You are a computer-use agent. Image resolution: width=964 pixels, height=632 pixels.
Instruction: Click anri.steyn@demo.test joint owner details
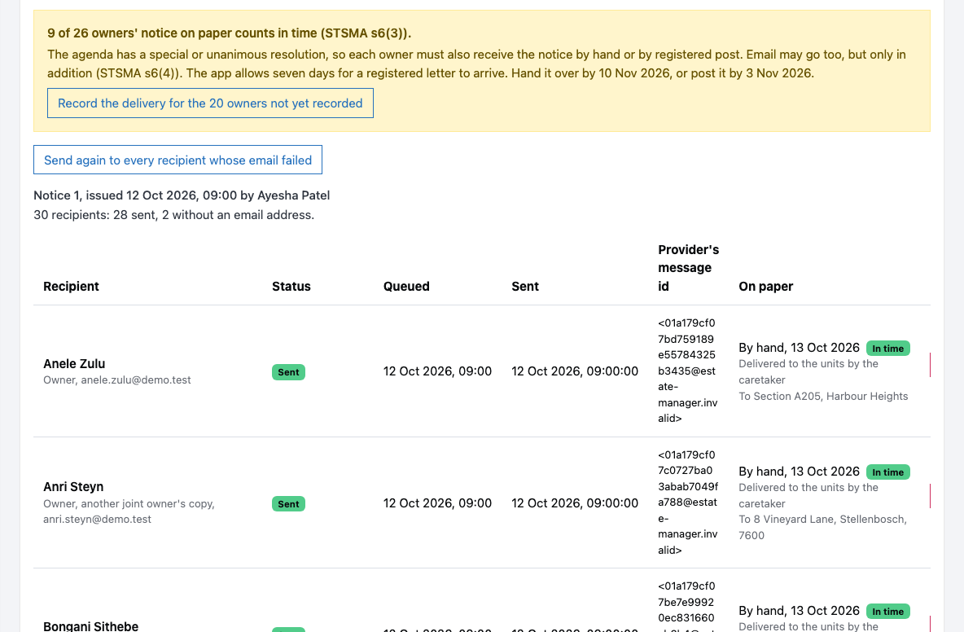(x=129, y=511)
